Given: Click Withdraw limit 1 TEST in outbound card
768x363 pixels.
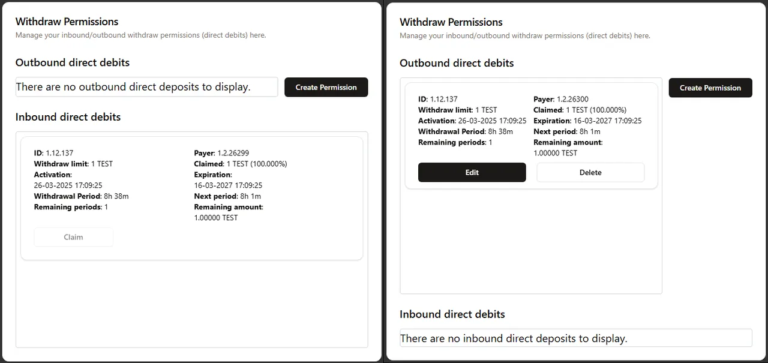Looking at the screenshot, I should [x=458, y=110].
